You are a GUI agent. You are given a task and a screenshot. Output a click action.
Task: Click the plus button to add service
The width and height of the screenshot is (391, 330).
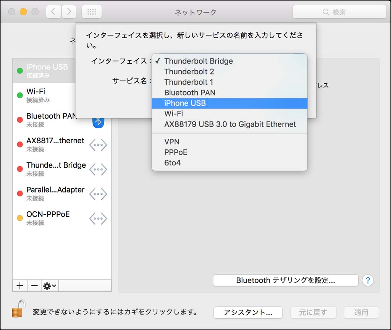click(20, 286)
